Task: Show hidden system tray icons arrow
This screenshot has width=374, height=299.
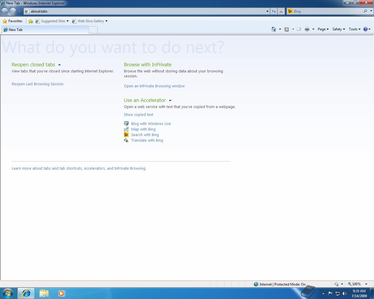Action: pos(323,293)
